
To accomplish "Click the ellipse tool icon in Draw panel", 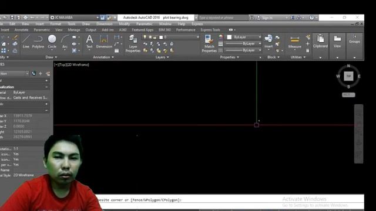I will 74,44.
